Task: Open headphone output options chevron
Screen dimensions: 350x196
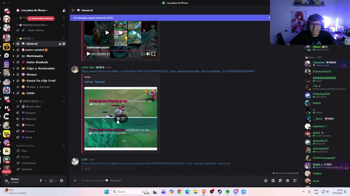Action: 56,180
